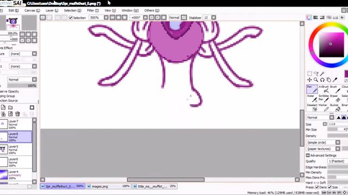This screenshot has width=348, height=195.
Task: Pick the rotate view tool
Action: (x=322, y=80)
